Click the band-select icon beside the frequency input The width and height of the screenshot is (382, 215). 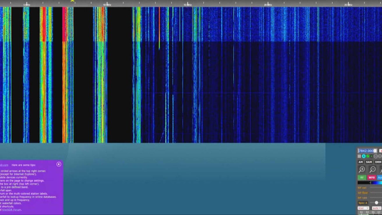click(375, 150)
